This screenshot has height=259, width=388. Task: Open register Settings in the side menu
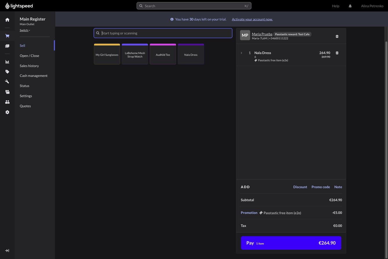26,96
